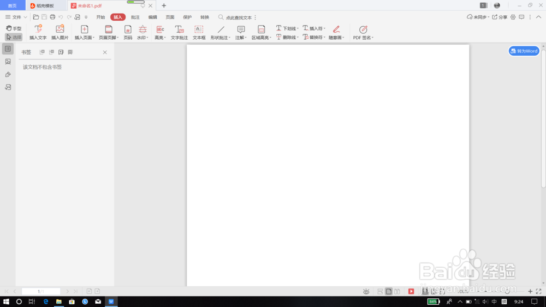Open the thumbnail panel sidebar icon

8,62
